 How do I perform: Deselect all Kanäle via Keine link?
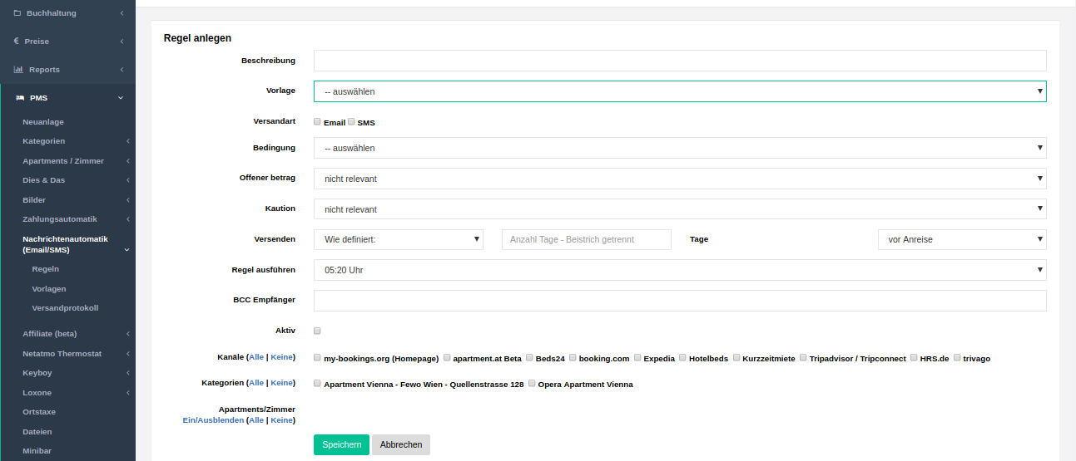pos(282,357)
